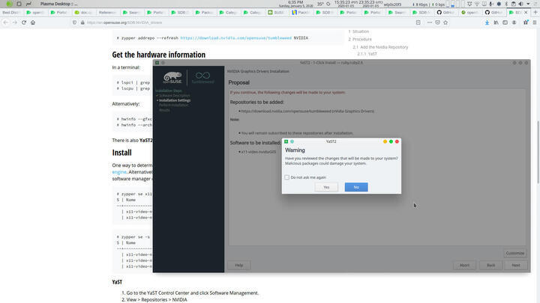Click the YaST2 warning dialog title icon
The width and height of the screenshot is (540, 303).
point(286,141)
